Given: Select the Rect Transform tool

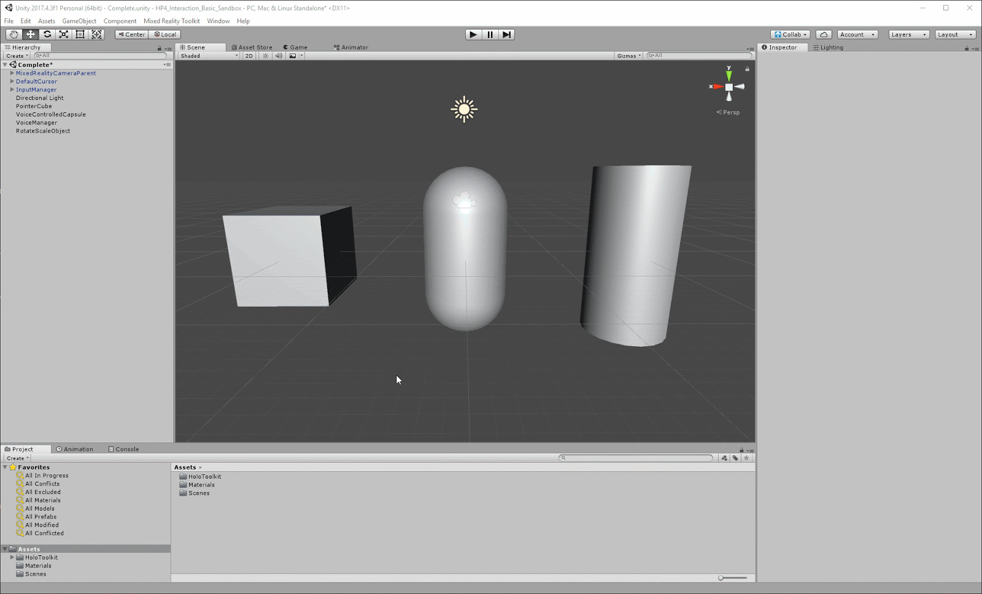Looking at the screenshot, I should (x=80, y=34).
